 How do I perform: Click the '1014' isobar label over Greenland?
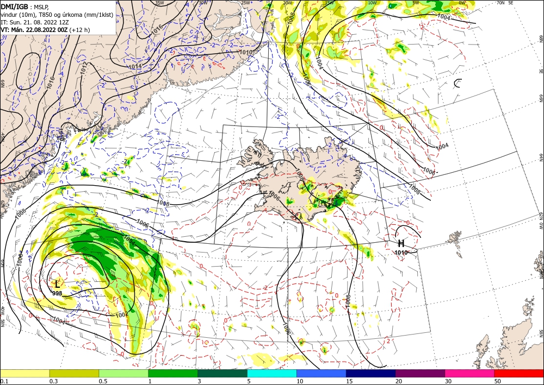tap(135, 66)
